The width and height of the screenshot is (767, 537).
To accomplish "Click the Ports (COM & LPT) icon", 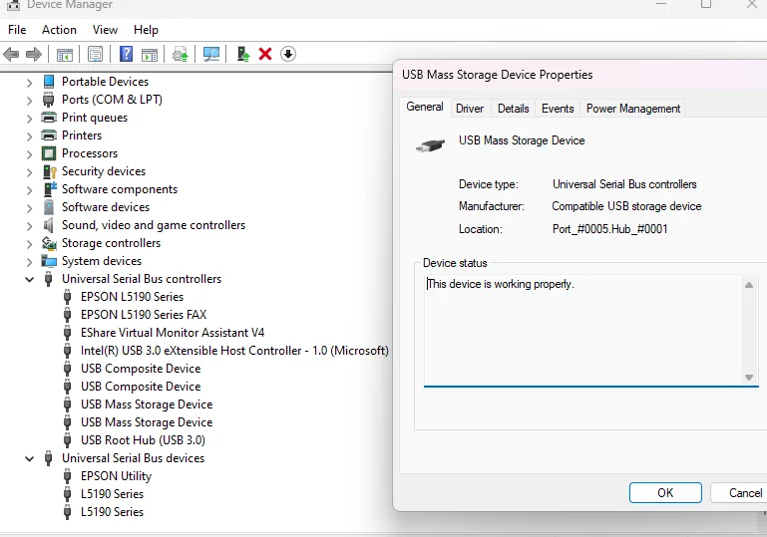I will [49, 100].
